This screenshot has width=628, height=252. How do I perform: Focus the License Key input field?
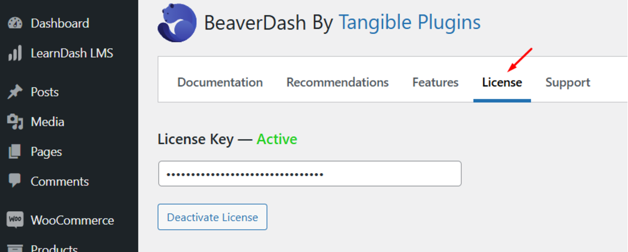(x=309, y=174)
